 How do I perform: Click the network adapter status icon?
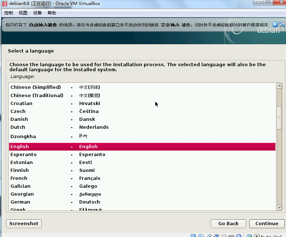pos(216,236)
